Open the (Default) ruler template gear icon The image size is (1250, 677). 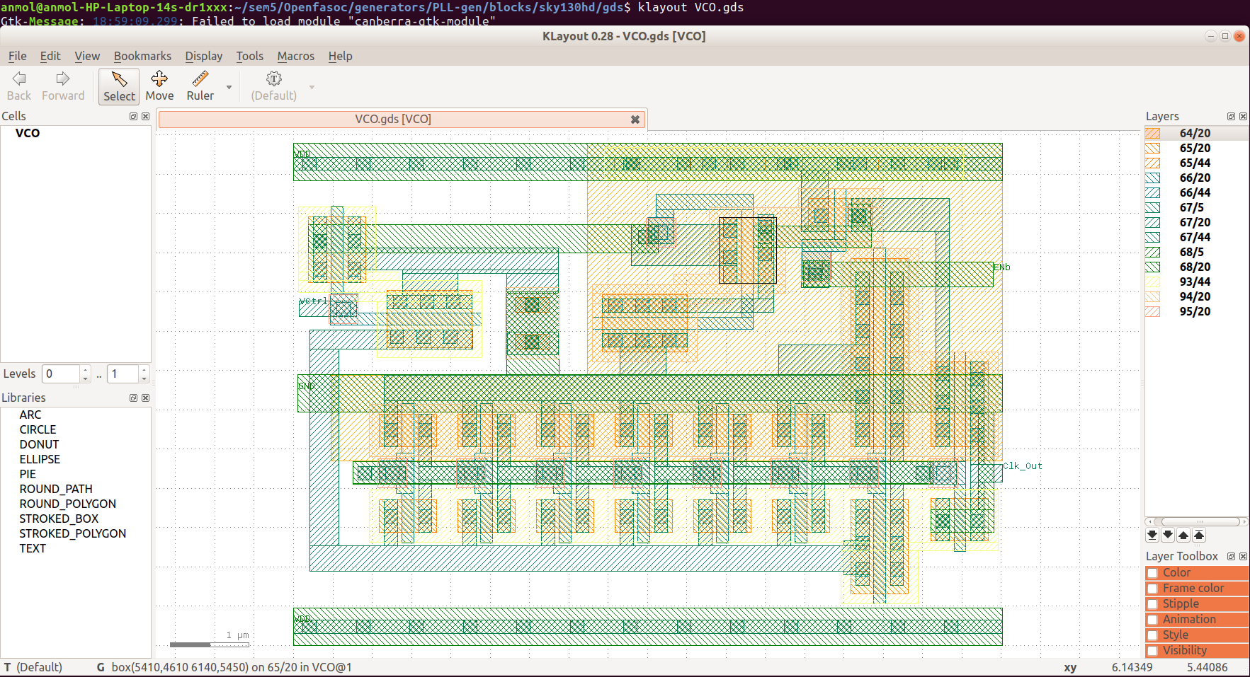[273, 79]
